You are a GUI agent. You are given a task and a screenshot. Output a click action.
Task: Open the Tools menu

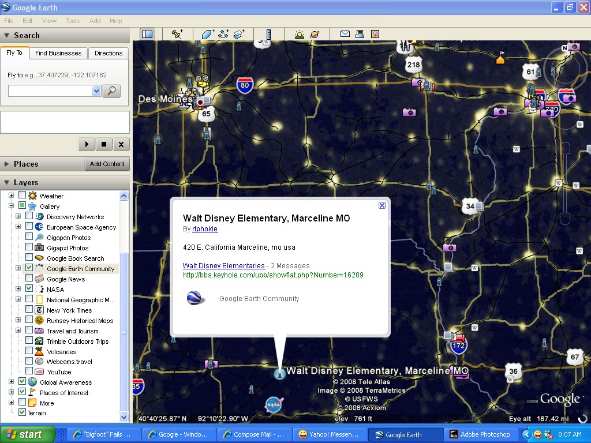(x=73, y=21)
